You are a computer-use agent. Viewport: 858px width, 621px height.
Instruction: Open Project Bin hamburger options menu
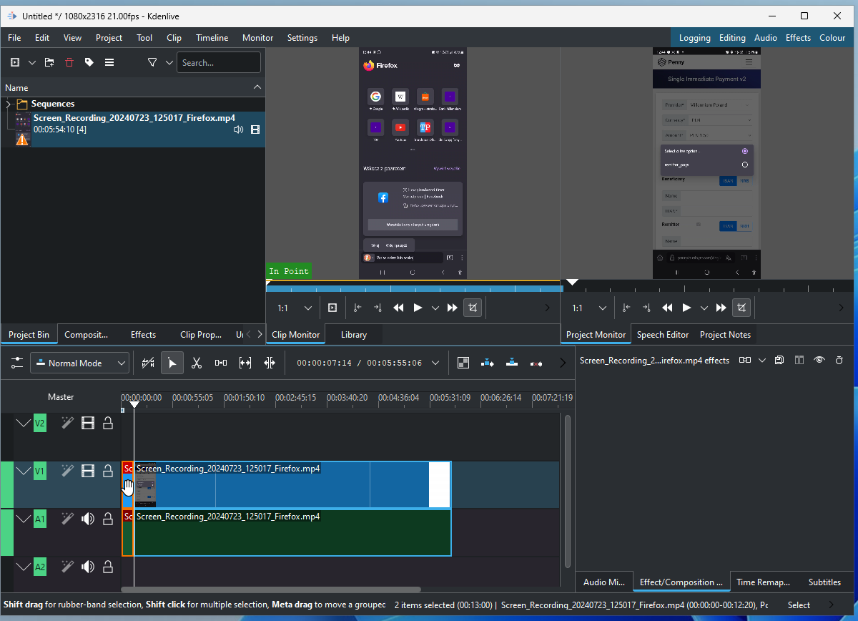click(109, 62)
